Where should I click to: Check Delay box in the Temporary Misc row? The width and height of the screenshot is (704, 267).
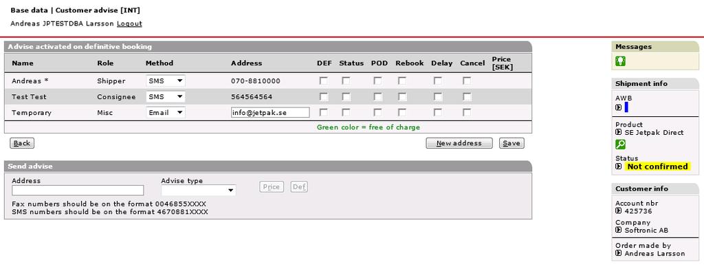click(438, 112)
